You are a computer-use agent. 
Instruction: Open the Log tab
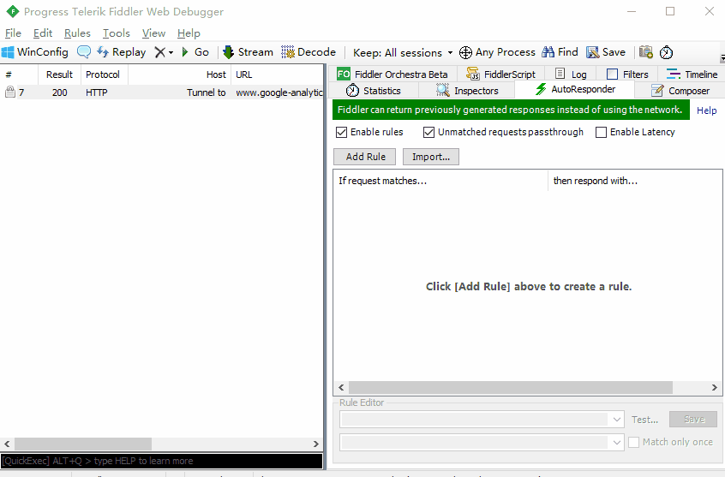(x=571, y=74)
